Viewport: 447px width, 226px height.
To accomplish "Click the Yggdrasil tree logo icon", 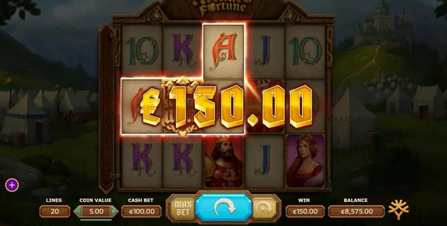I will click(x=399, y=210).
